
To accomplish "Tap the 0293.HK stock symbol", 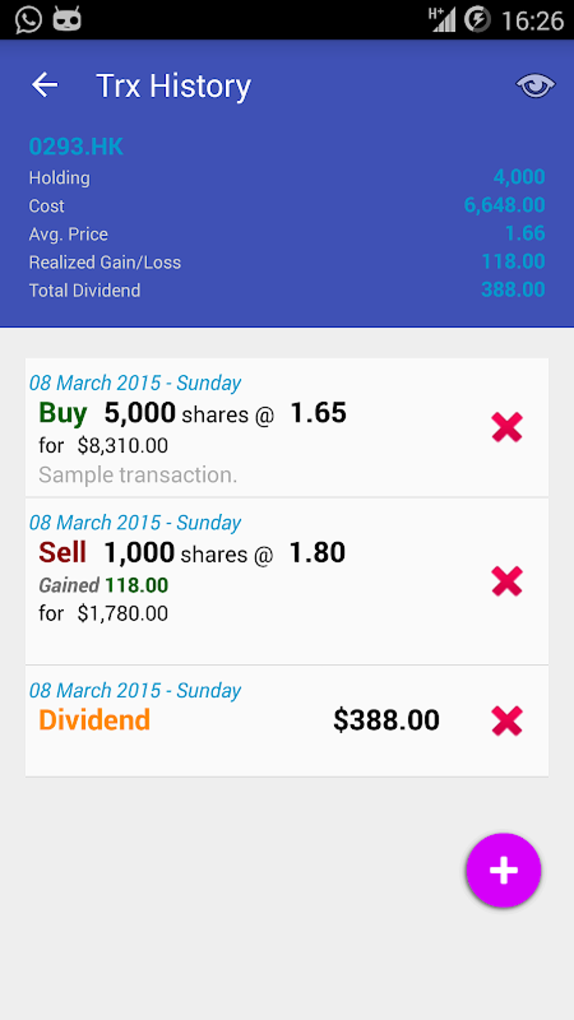I will 76,147.
